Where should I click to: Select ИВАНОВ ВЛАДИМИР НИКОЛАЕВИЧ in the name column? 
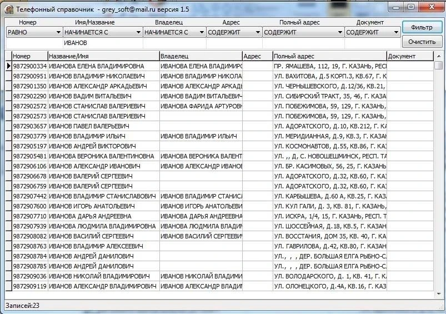click(103, 76)
